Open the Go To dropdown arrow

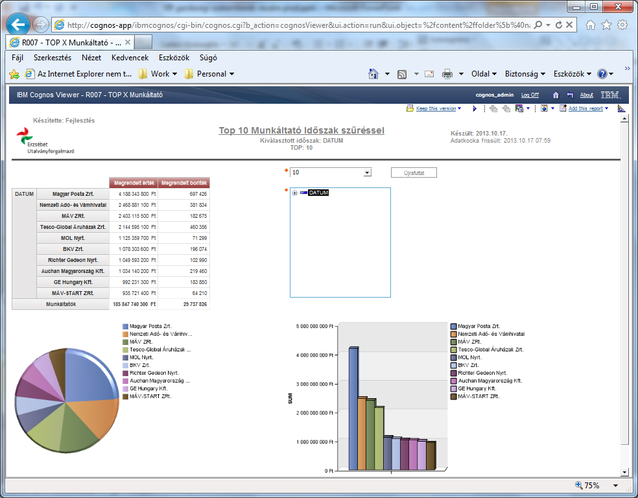pos(528,108)
